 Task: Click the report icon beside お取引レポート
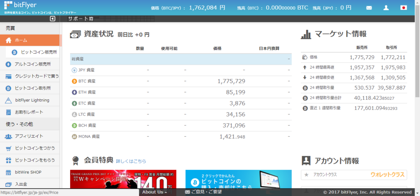(9, 112)
